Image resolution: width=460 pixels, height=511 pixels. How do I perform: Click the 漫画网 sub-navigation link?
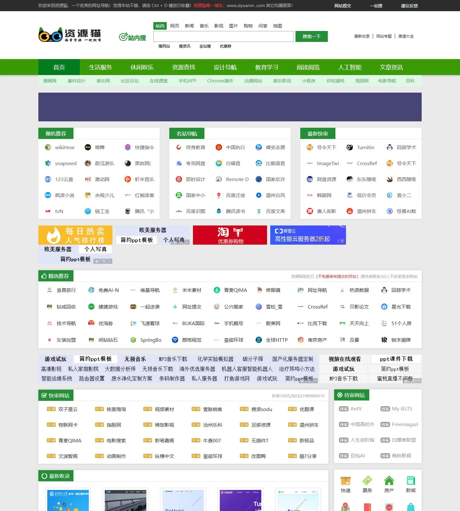(50, 81)
